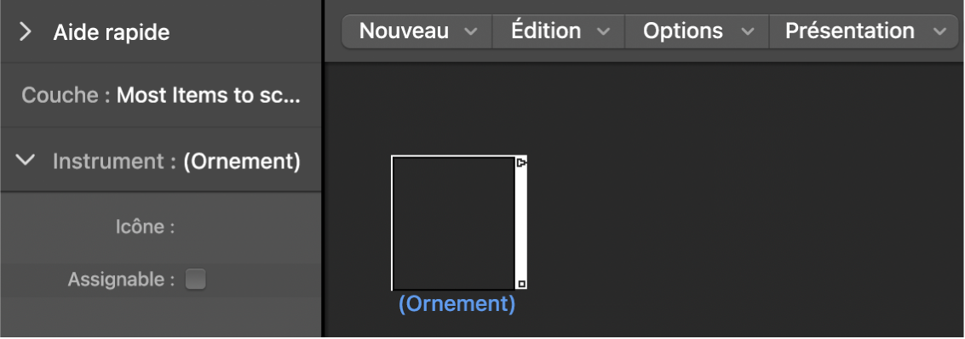The width and height of the screenshot is (965, 339).
Task: Enable the Assignable checkbox
Action: tap(196, 280)
